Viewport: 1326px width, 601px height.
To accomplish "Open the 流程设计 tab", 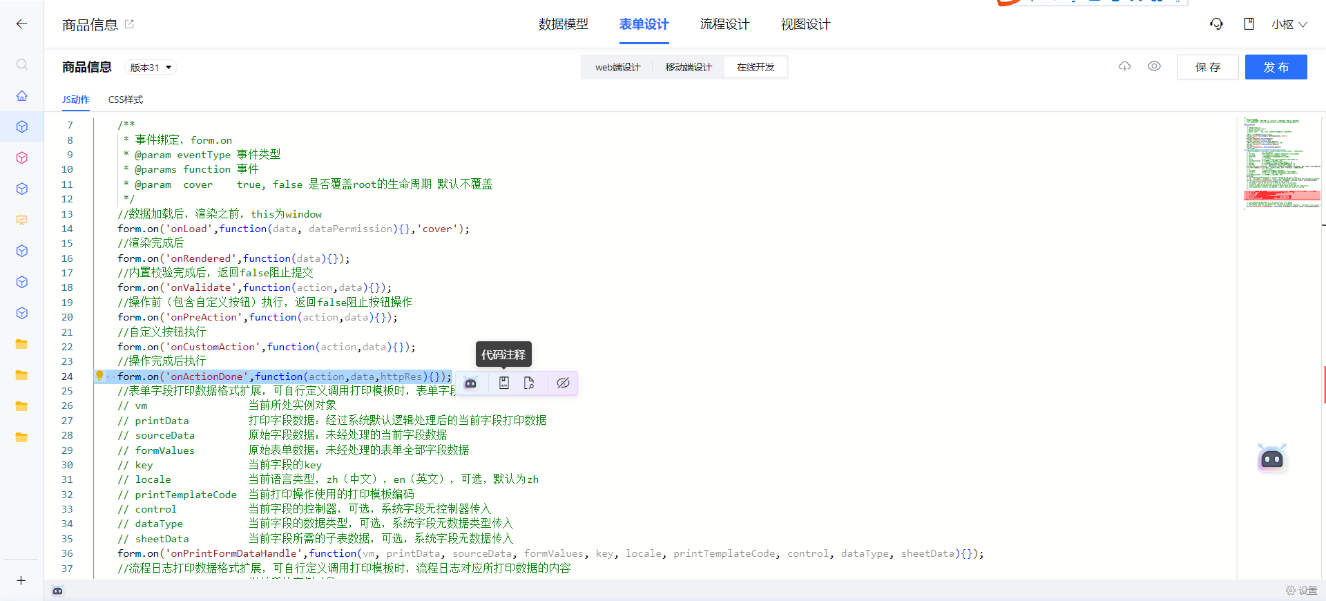I will [724, 24].
